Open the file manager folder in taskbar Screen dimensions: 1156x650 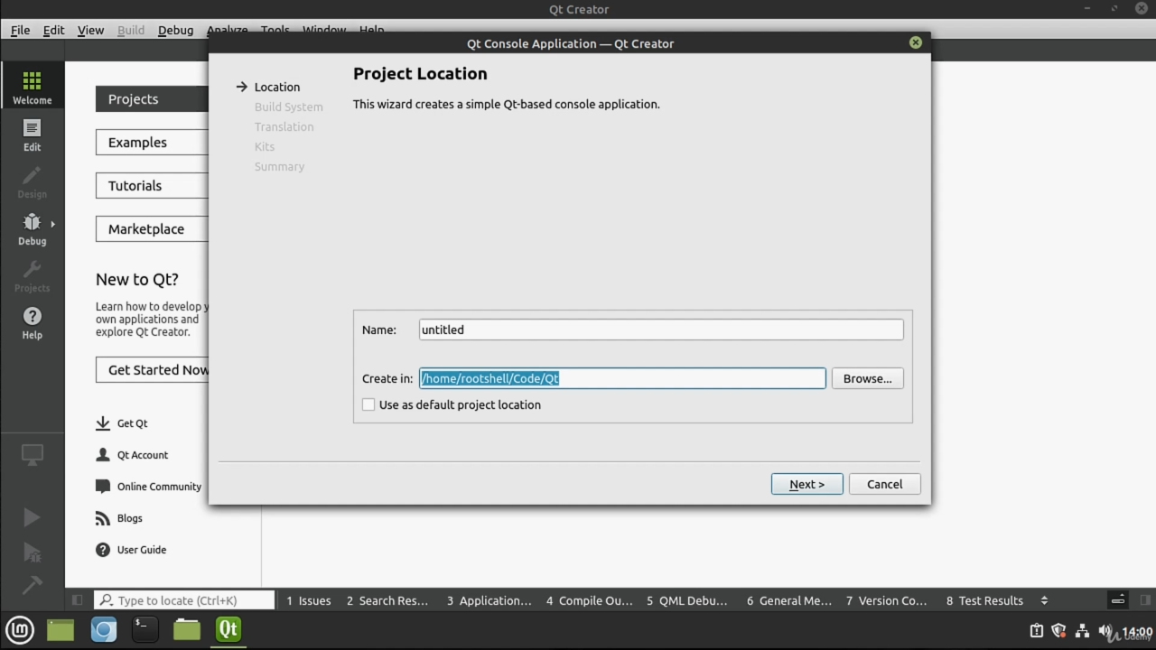[x=187, y=629]
